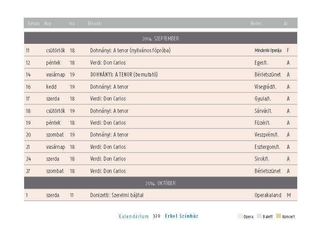Click "szerda" in the Sirok/1. row
This screenshot has height=231, width=321.
tap(53, 159)
